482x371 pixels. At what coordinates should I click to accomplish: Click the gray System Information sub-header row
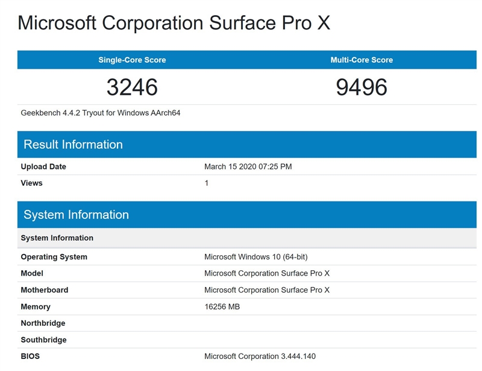[x=57, y=238]
